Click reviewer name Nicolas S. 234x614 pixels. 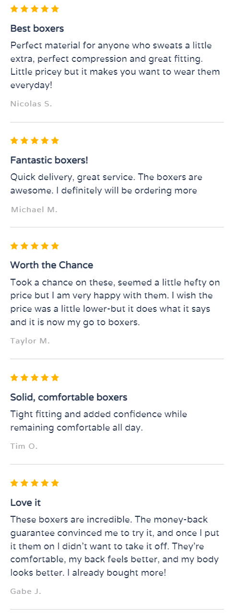coord(31,103)
